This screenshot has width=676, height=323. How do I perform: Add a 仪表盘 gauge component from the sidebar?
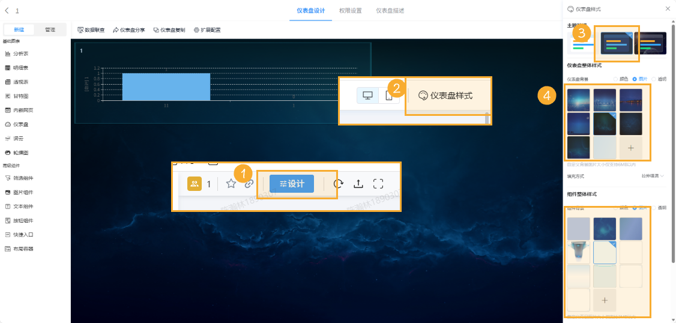pyautogui.click(x=16, y=125)
